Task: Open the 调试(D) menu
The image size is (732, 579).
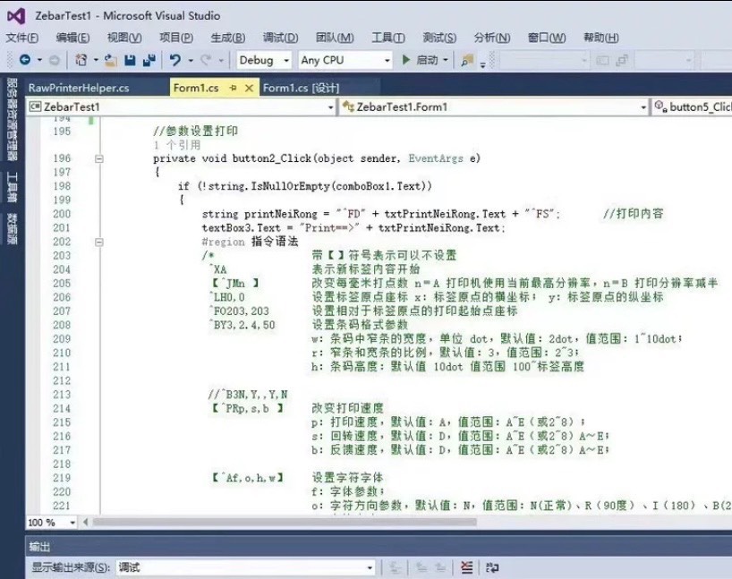Action: click(280, 38)
